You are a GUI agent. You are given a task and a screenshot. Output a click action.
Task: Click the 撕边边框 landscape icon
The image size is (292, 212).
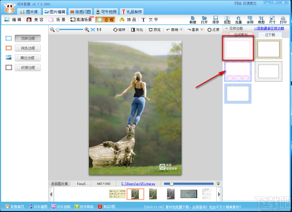(x=9, y=58)
